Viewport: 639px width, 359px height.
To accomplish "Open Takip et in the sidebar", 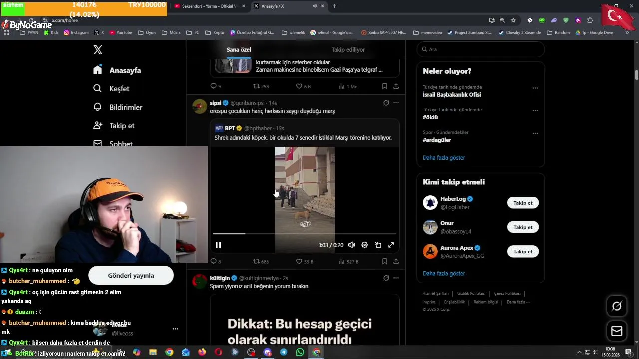I will (x=114, y=126).
